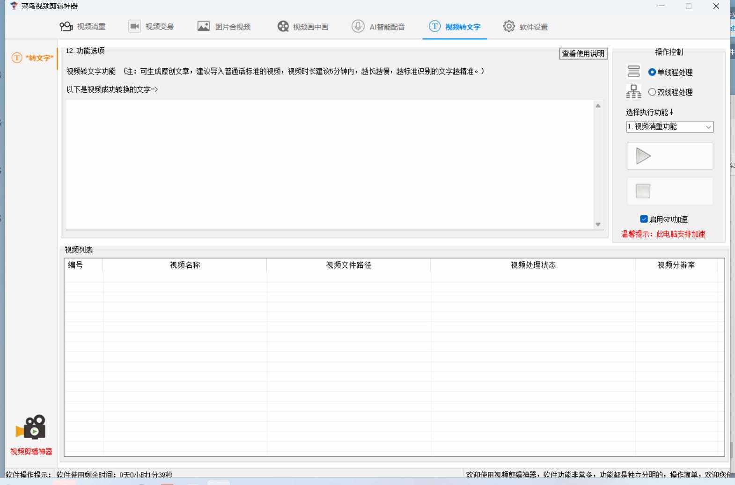735x485 pixels.
Task: Select 单线程处理 radio option
Action: pos(670,72)
